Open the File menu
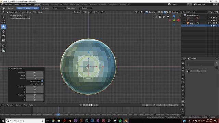This screenshot has width=219, height=123. 6,4
